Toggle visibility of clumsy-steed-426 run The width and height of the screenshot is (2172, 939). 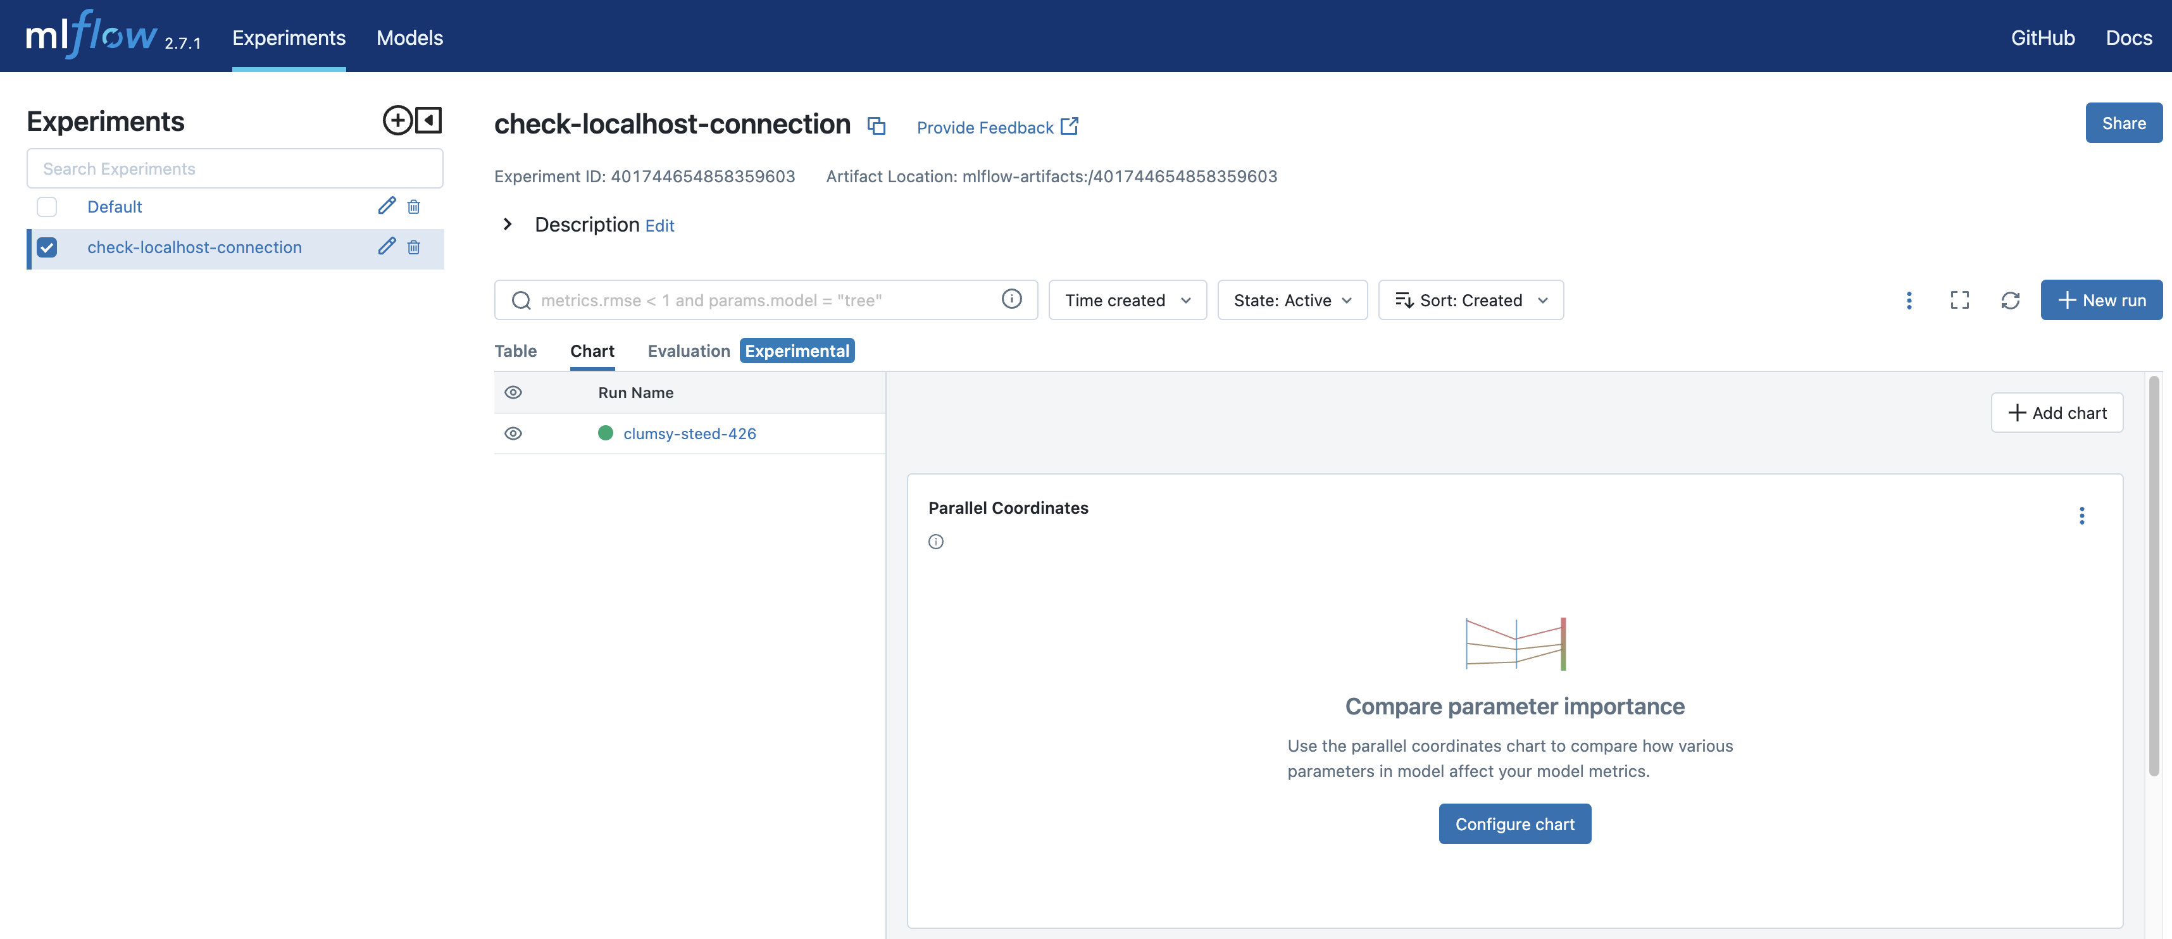[513, 433]
